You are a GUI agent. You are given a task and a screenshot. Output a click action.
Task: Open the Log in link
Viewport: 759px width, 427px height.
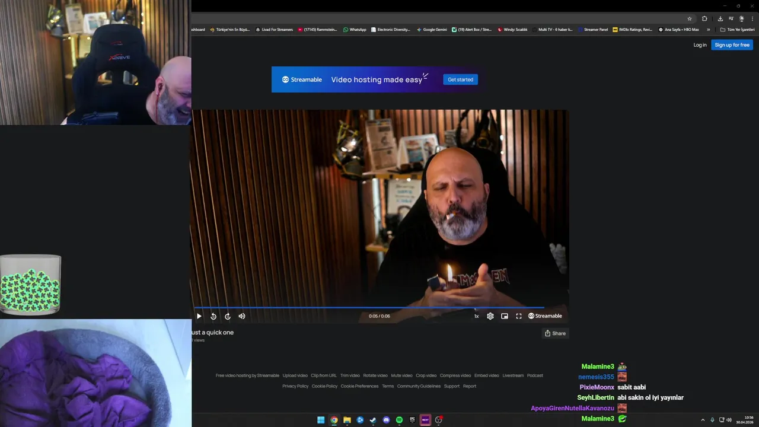coord(700,45)
